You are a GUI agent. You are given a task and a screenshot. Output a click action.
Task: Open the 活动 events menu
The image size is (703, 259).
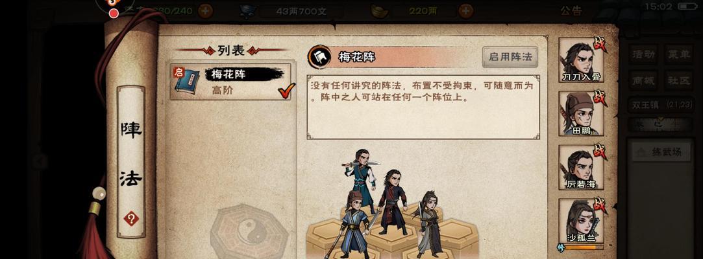[x=643, y=54]
